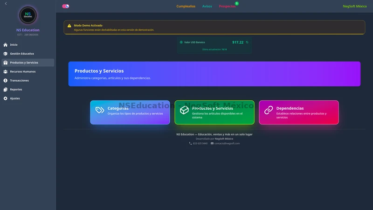Open the NegSoft México link in header

click(355, 6)
